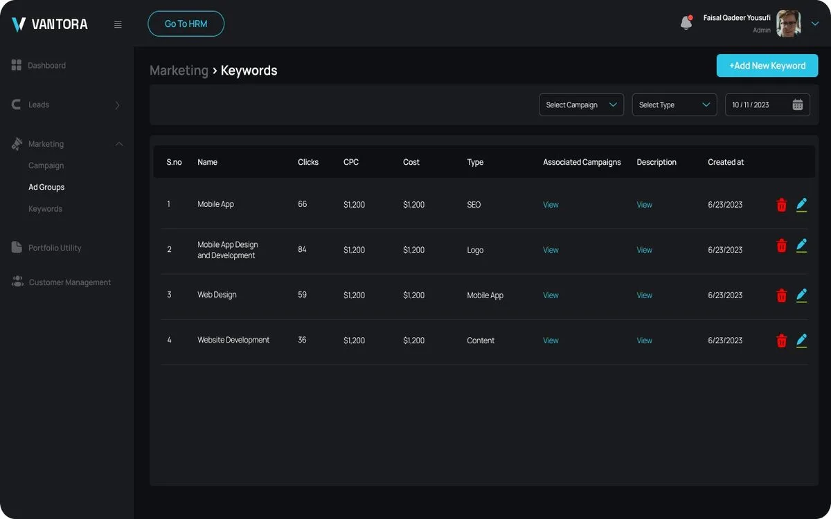831x519 pixels.
Task: View description for Mobile App row
Action: tap(644, 205)
